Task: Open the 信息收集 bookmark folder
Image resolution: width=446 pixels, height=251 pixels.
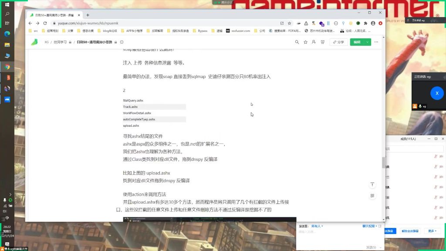Action: tap(85, 31)
